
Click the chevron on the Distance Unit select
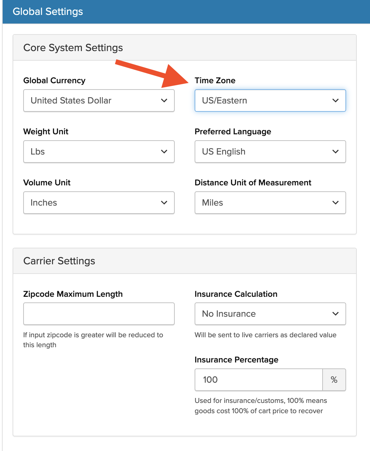335,203
